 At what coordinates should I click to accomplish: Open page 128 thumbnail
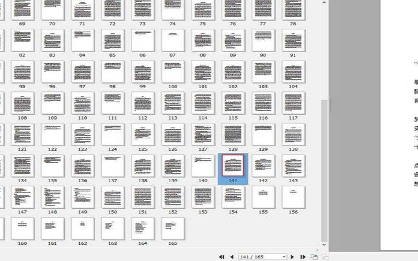point(233,135)
